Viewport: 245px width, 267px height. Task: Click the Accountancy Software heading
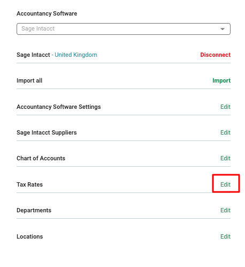(47, 13)
